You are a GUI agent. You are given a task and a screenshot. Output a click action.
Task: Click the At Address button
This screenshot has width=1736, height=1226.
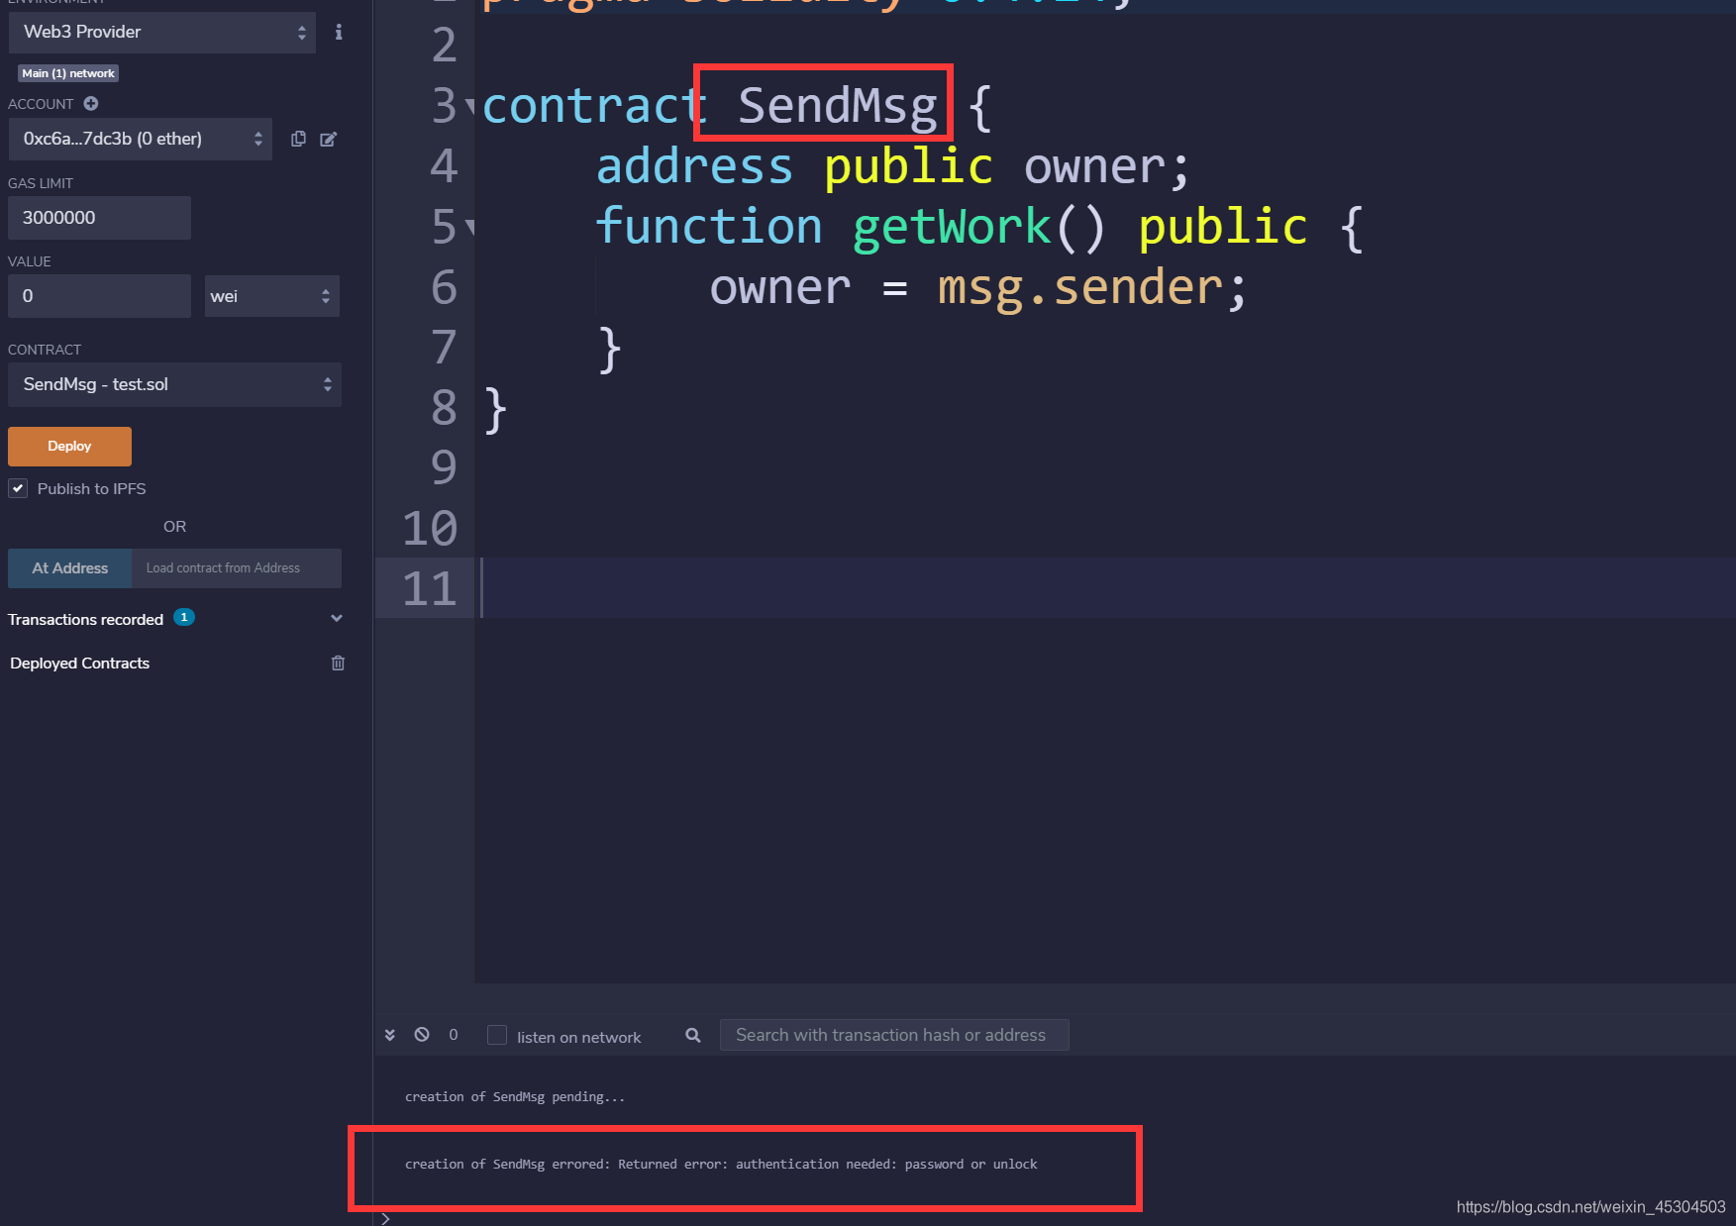(x=69, y=568)
